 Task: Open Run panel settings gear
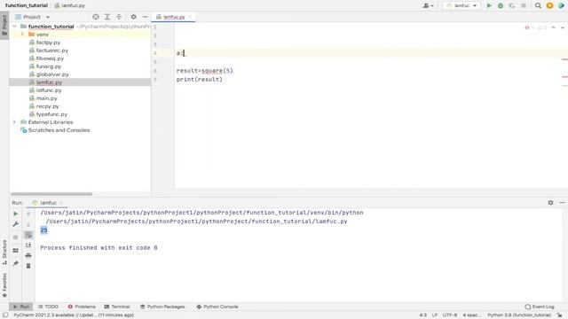point(550,203)
